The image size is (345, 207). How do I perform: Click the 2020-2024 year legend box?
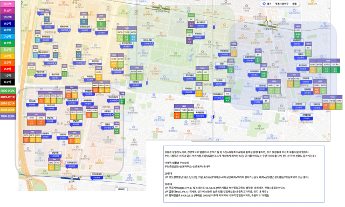click(x=8, y=91)
